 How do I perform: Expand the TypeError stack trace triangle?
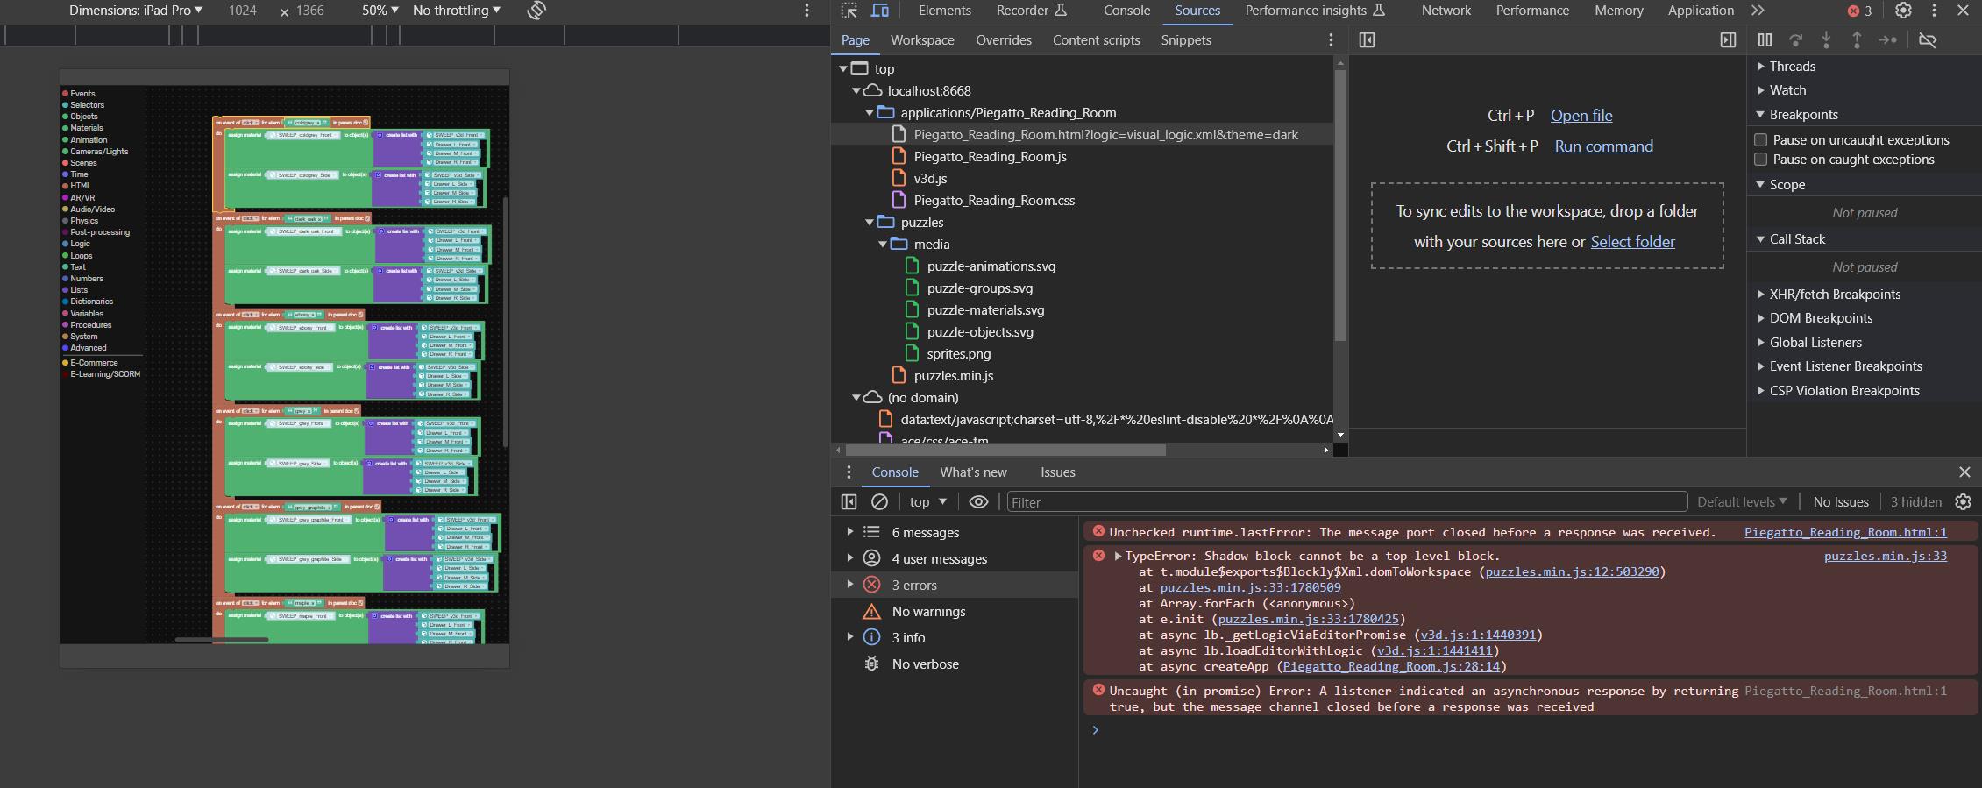[x=1118, y=556]
